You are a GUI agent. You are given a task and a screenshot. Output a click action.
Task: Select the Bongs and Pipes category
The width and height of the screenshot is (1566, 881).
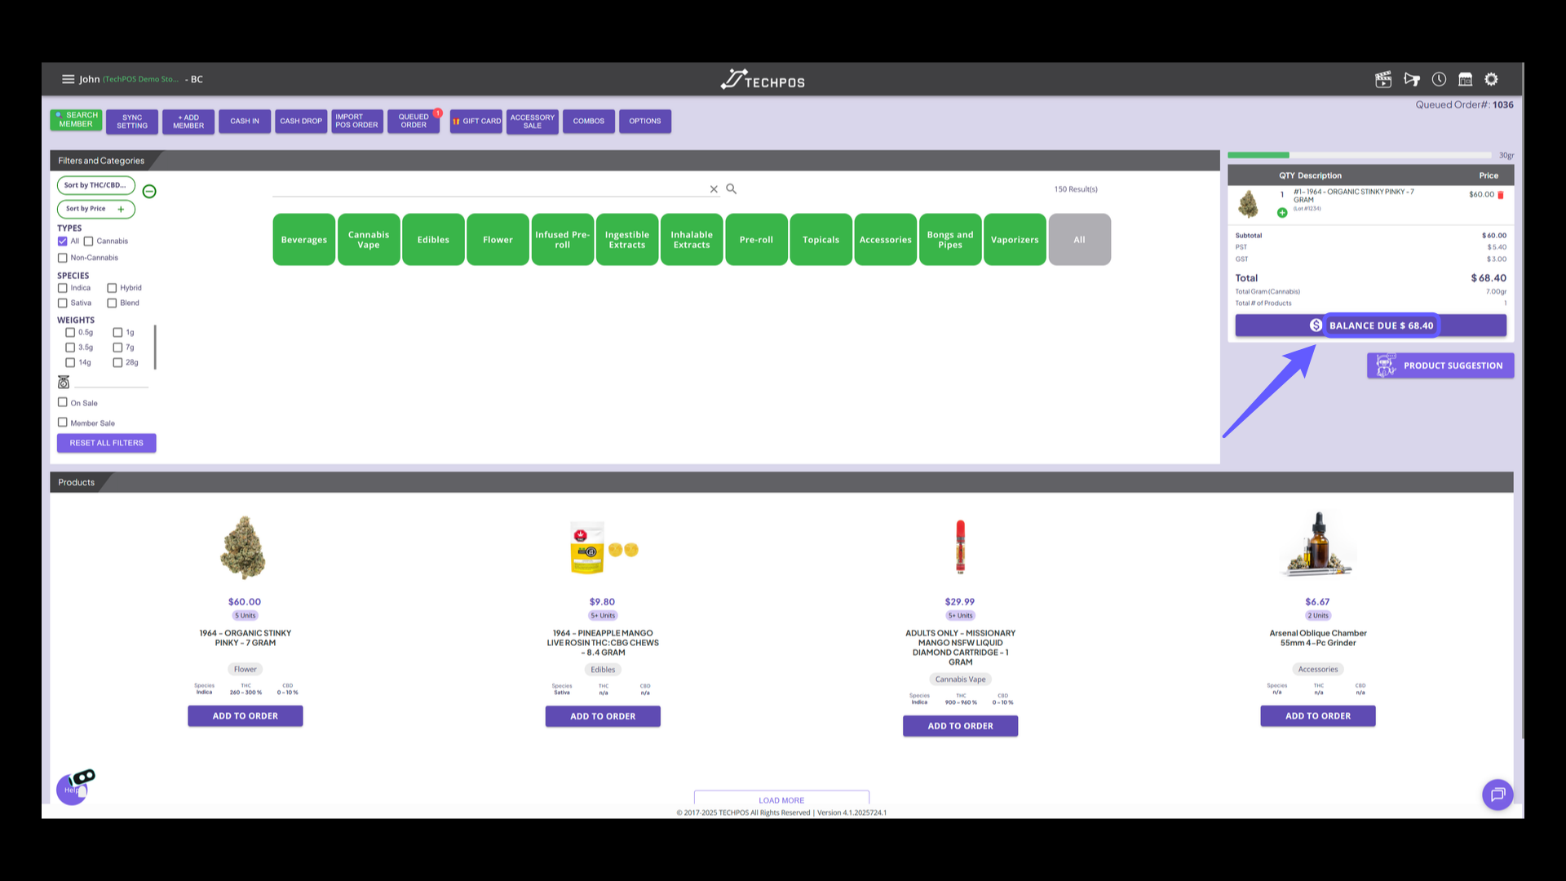pyautogui.click(x=950, y=240)
